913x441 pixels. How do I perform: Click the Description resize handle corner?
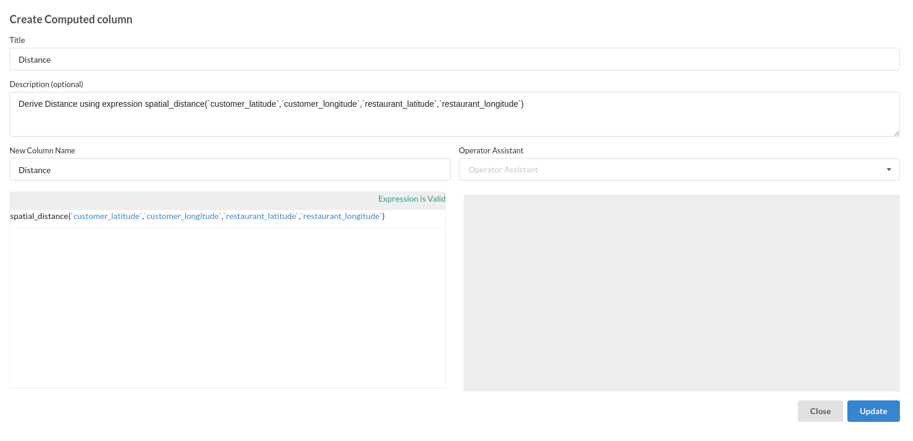[896, 133]
